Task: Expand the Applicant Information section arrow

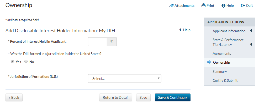Action: (x=251, y=31)
